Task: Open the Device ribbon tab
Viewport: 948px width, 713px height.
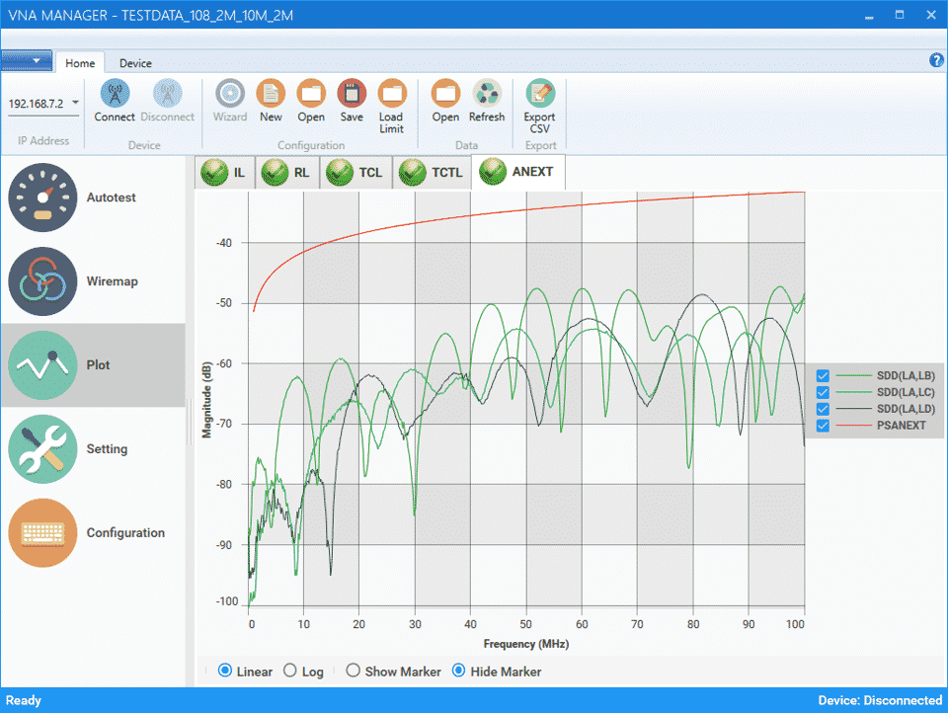Action: point(135,63)
